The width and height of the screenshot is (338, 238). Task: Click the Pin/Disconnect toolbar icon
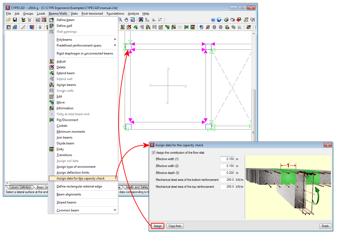tap(186, 27)
